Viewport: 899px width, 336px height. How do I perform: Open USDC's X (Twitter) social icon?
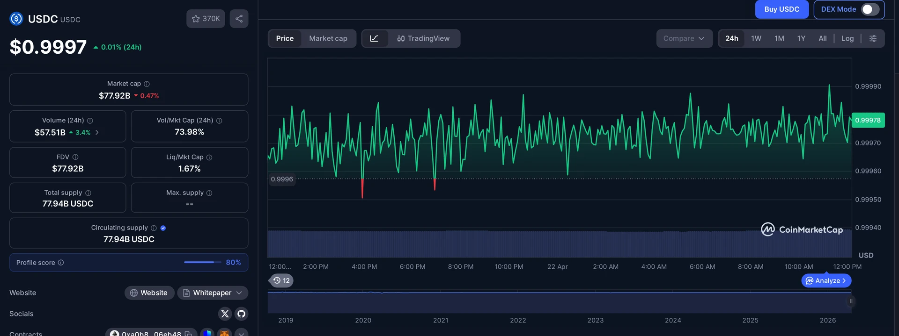pyautogui.click(x=225, y=314)
